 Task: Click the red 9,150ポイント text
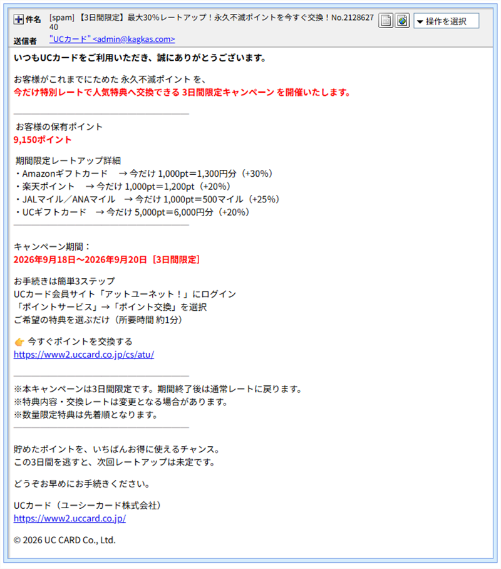43,140
